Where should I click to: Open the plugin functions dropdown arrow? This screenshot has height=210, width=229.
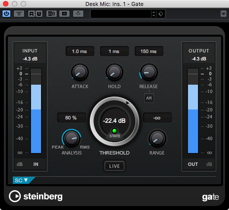pyautogui.click(x=224, y=14)
